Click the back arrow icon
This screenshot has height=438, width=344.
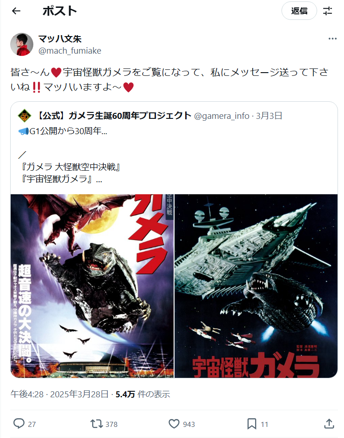point(16,11)
